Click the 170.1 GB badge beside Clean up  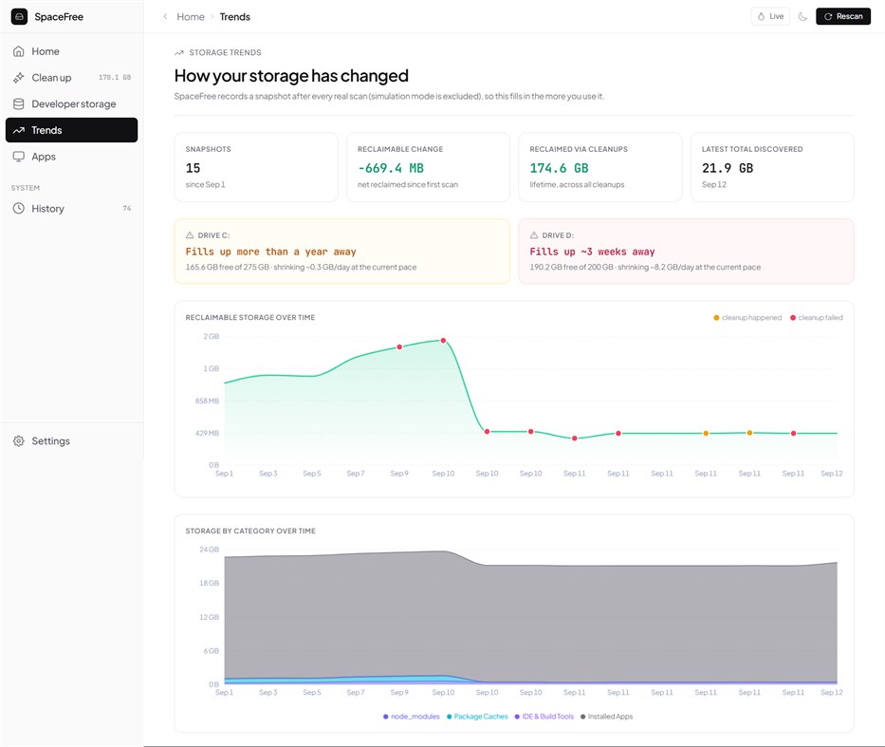click(115, 78)
